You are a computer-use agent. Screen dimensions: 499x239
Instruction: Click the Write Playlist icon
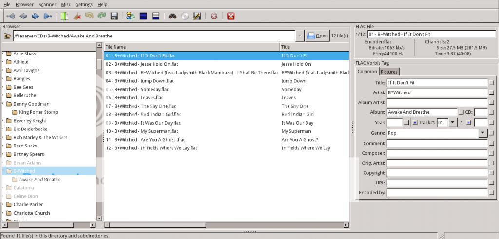click(x=197, y=16)
